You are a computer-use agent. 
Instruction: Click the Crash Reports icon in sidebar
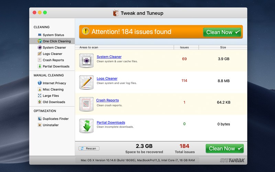pyautogui.click(x=40, y=60)
